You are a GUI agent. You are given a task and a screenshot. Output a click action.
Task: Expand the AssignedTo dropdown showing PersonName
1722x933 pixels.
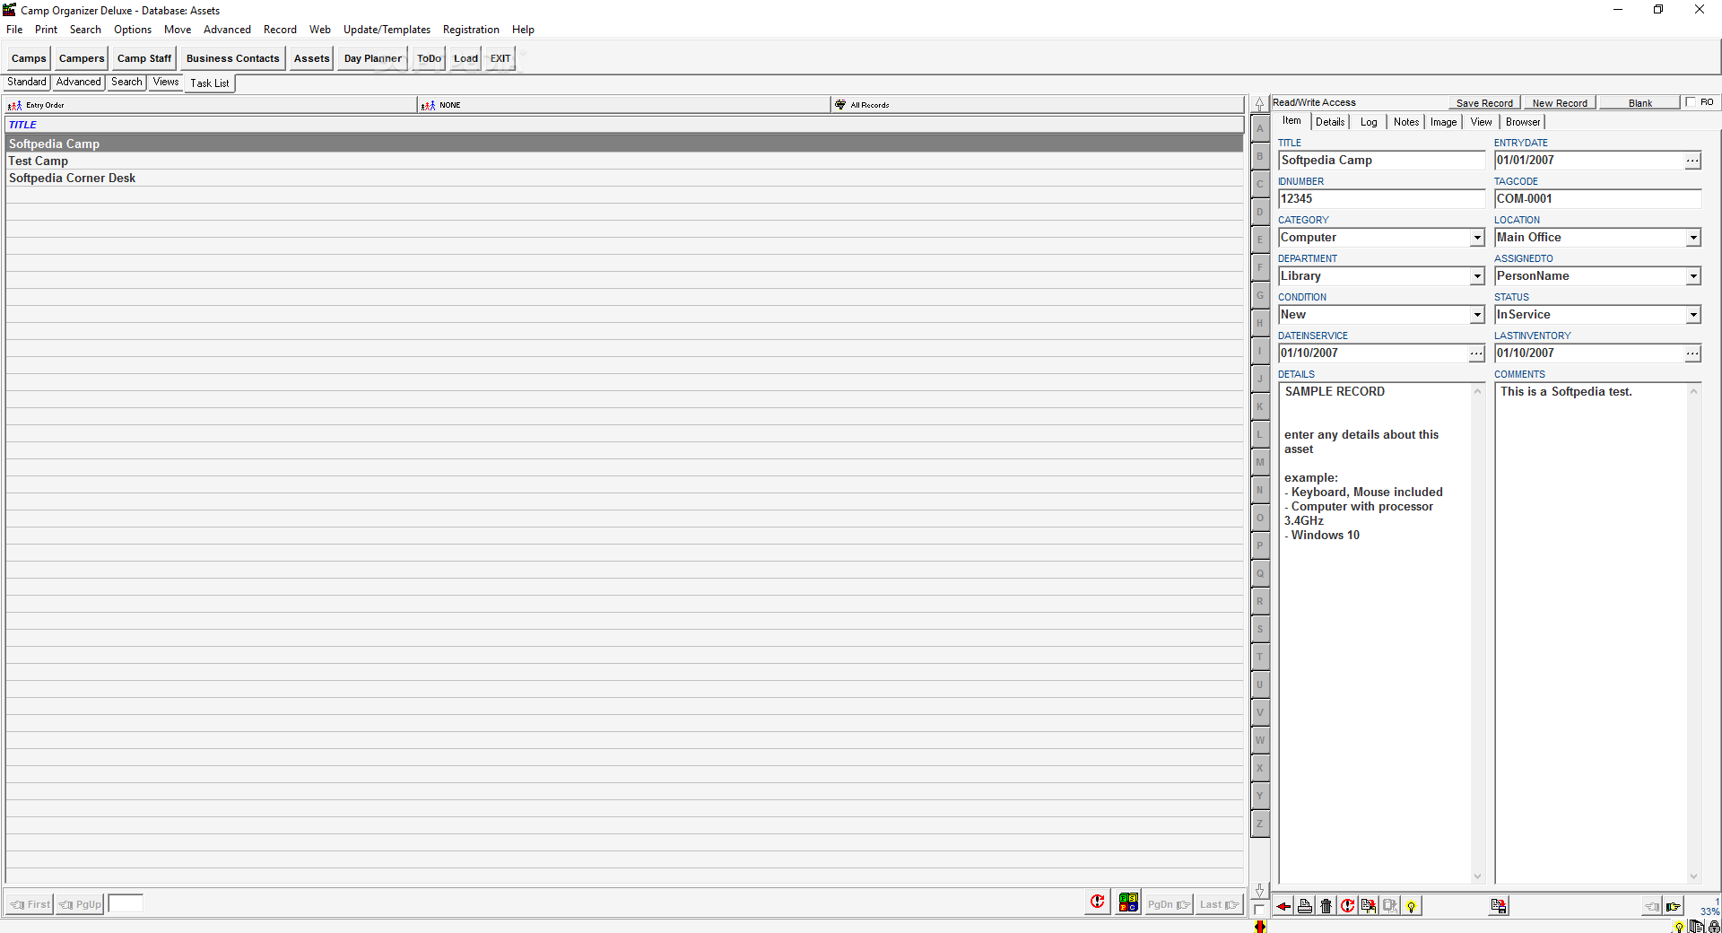point(1693,276)
